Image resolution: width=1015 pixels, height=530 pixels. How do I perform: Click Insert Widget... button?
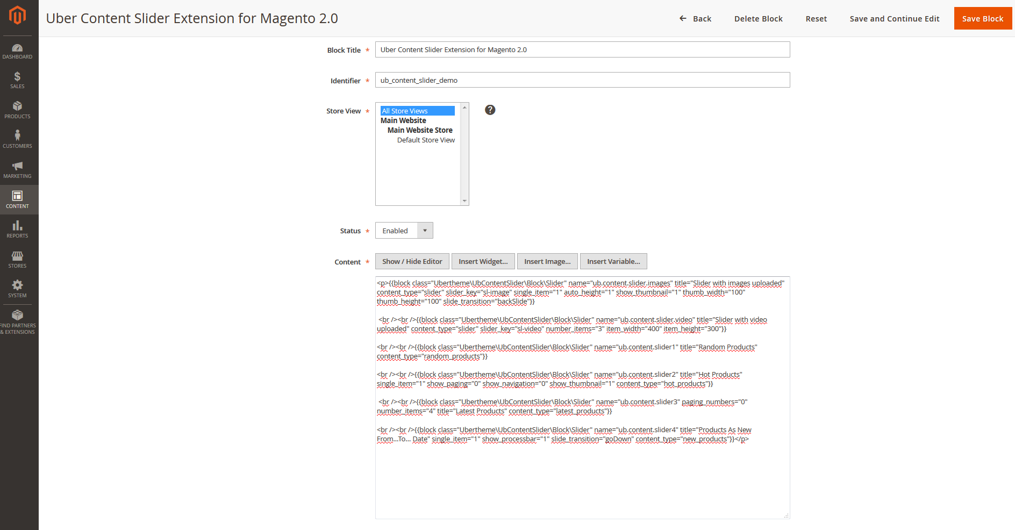pos(483,261)
